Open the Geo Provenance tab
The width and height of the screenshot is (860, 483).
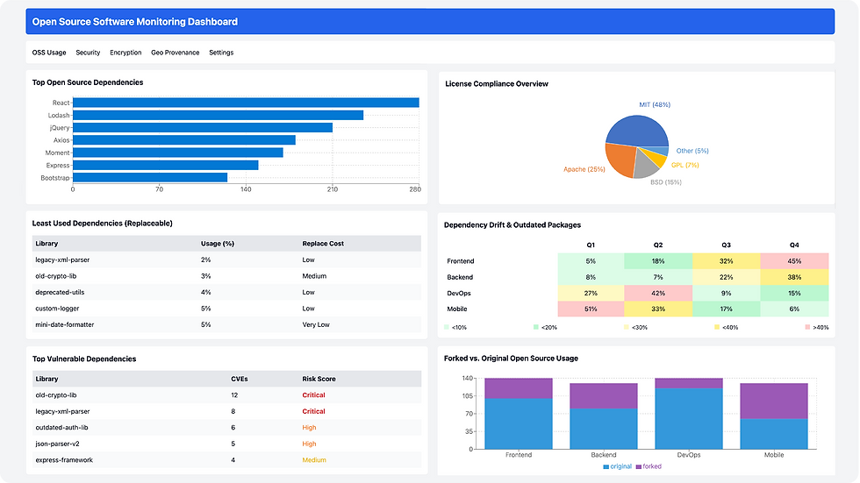pyautogui.click(x=175, y=53)
